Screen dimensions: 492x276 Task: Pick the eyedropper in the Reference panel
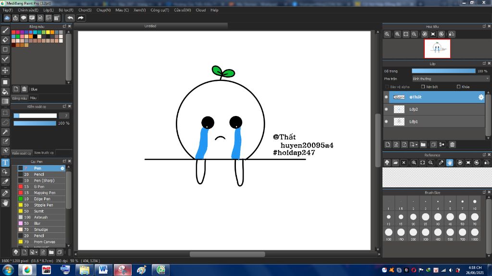tap(441, 163)
